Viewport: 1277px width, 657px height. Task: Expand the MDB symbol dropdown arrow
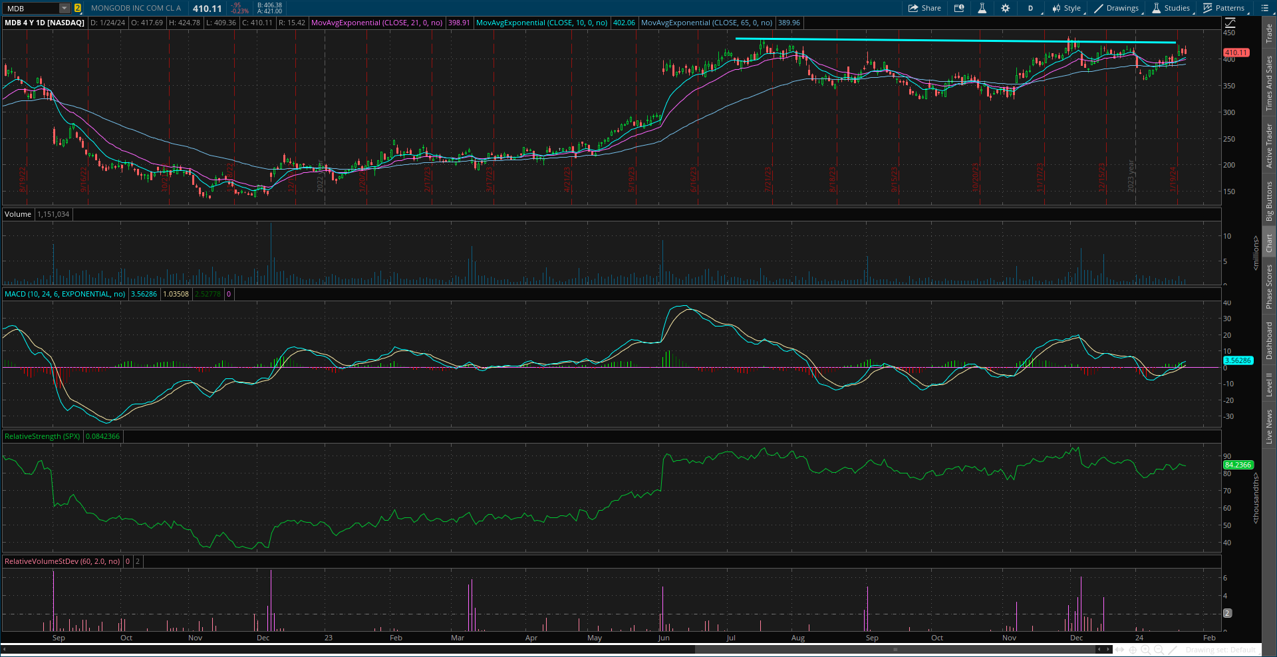point(65,8)
